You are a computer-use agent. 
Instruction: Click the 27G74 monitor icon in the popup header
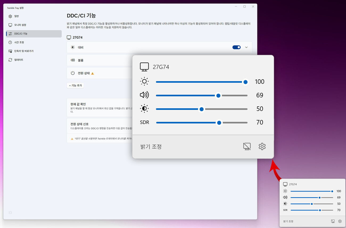[144, 67]
